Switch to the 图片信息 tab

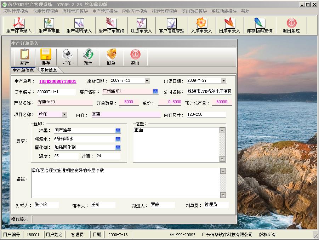click(49, 70)
